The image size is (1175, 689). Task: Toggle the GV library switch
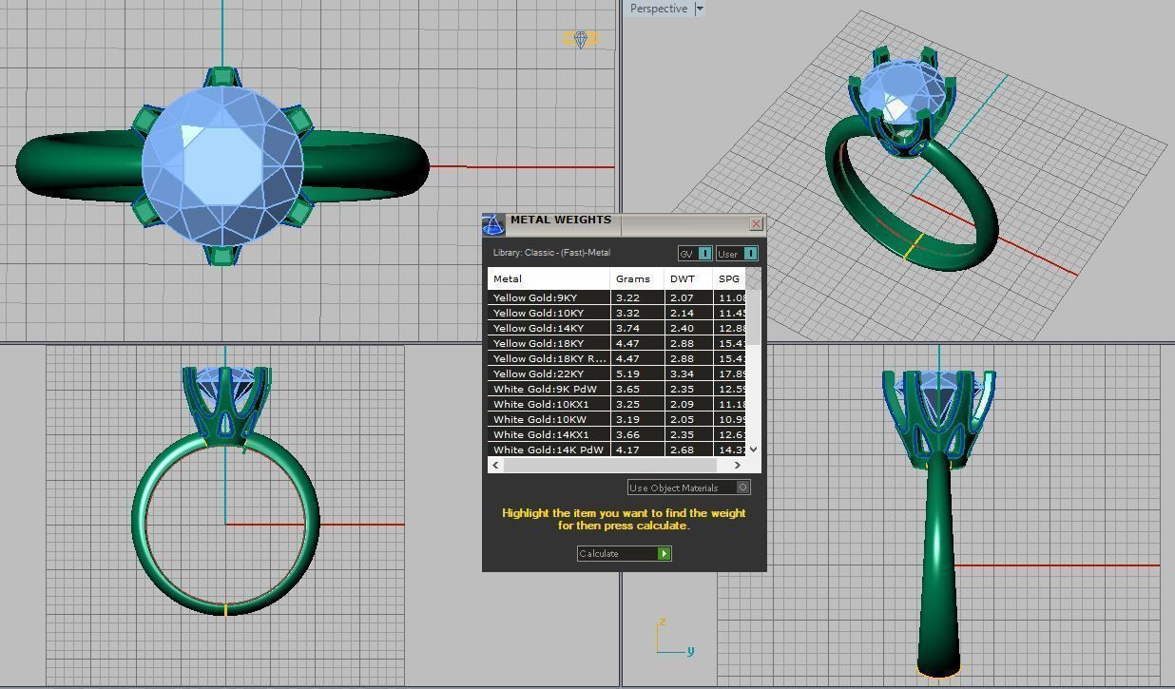pos(704,254)
